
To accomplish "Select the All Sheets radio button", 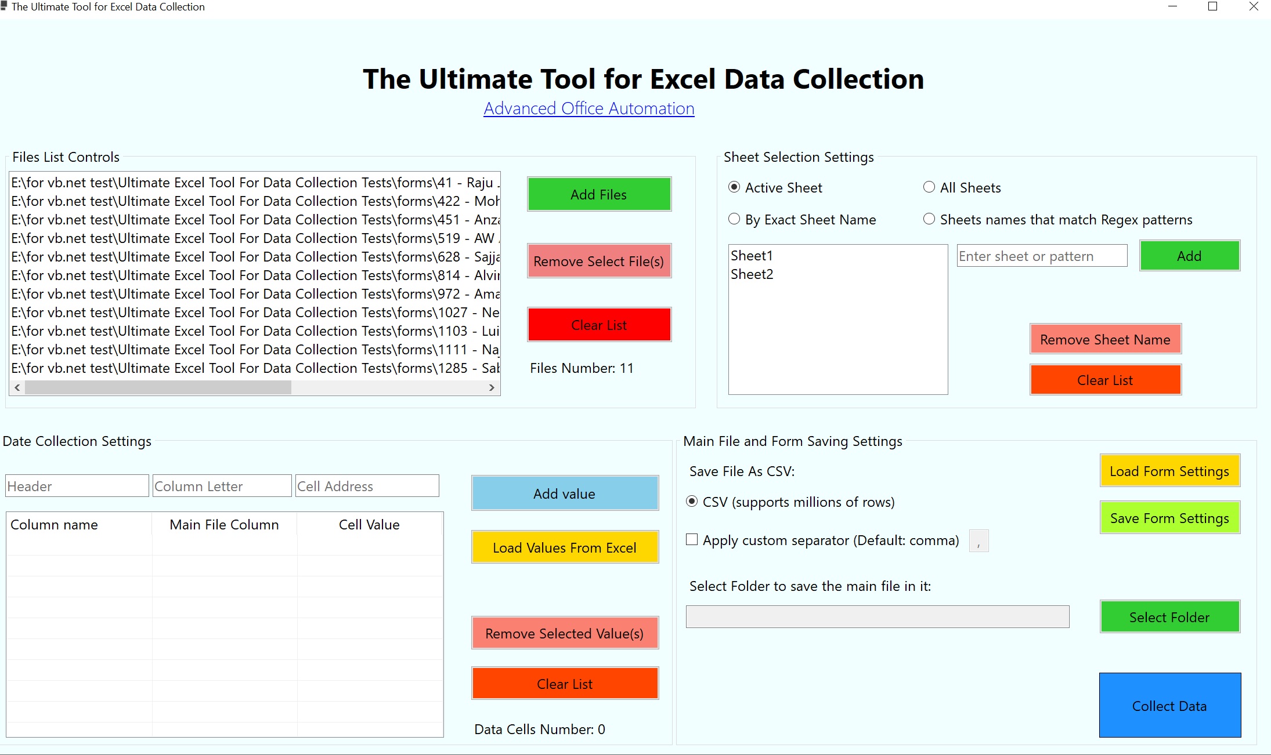I will point(928,187).
